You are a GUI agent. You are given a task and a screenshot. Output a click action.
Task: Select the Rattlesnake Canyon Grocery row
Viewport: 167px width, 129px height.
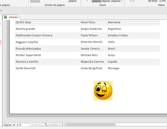tap(34, 35)
